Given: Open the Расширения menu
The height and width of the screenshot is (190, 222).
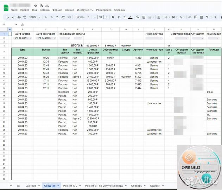Looking at the screenshot, I should pos(104,10).
